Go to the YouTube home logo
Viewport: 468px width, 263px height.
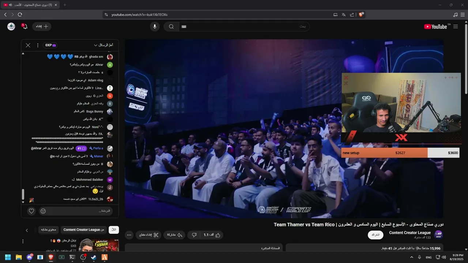pyautogui.click(x=435, y=26)
